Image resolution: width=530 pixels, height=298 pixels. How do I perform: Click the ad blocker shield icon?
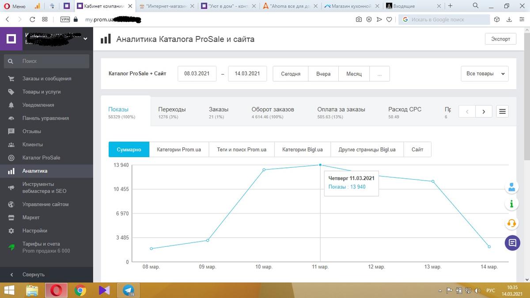point(369,19)
